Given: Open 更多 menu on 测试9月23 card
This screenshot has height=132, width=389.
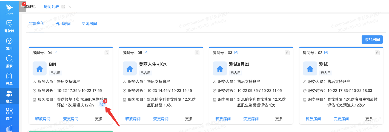Looking at the screenshot, I should point(279,119).
